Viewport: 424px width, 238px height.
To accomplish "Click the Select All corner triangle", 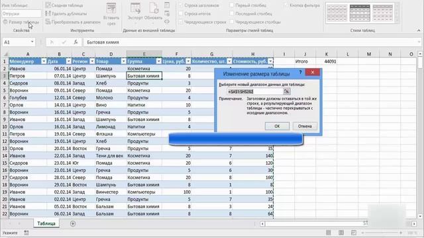I will coord(5,54).
